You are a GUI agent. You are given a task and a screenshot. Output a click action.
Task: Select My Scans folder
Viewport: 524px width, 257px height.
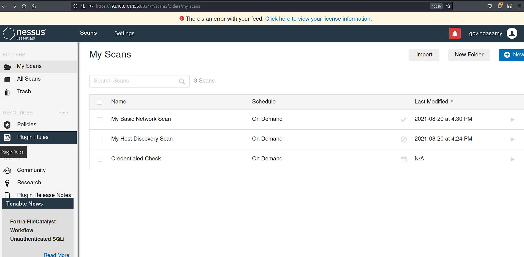click(39, 67)
